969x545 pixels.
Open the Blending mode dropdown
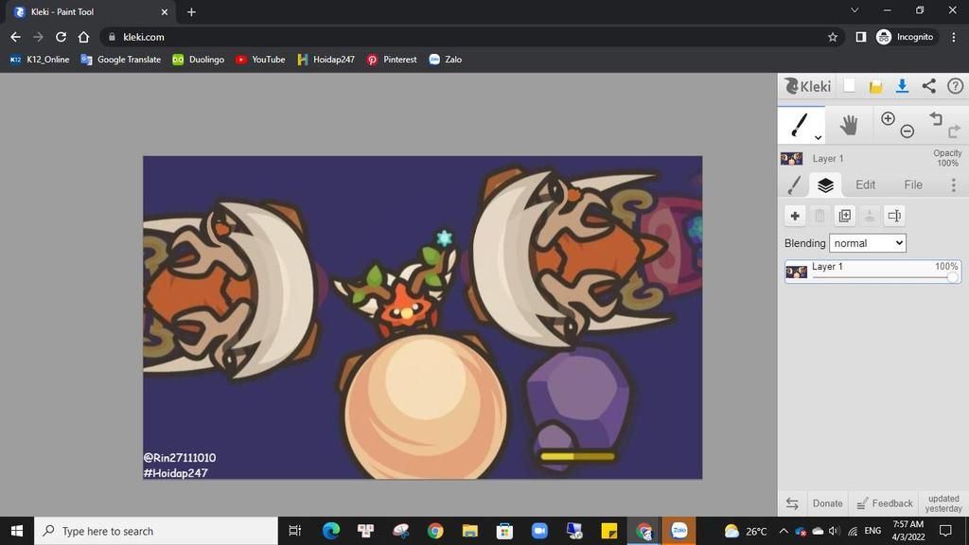[x=868, y=243]
